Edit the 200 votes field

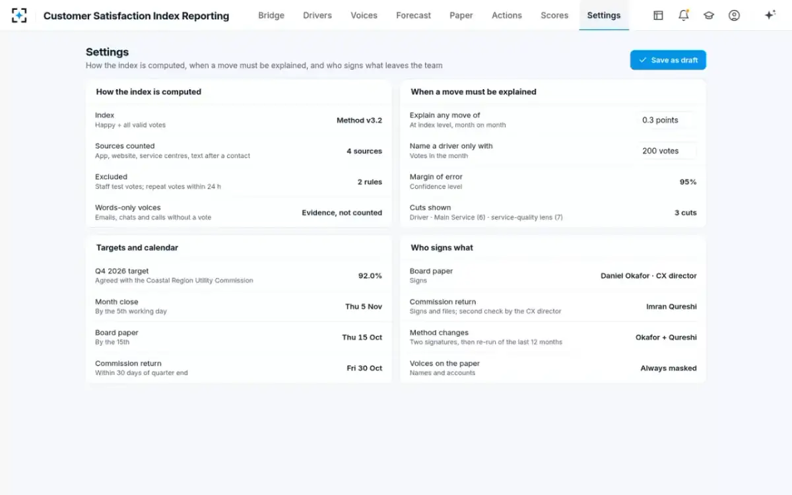tap(667, 150)
